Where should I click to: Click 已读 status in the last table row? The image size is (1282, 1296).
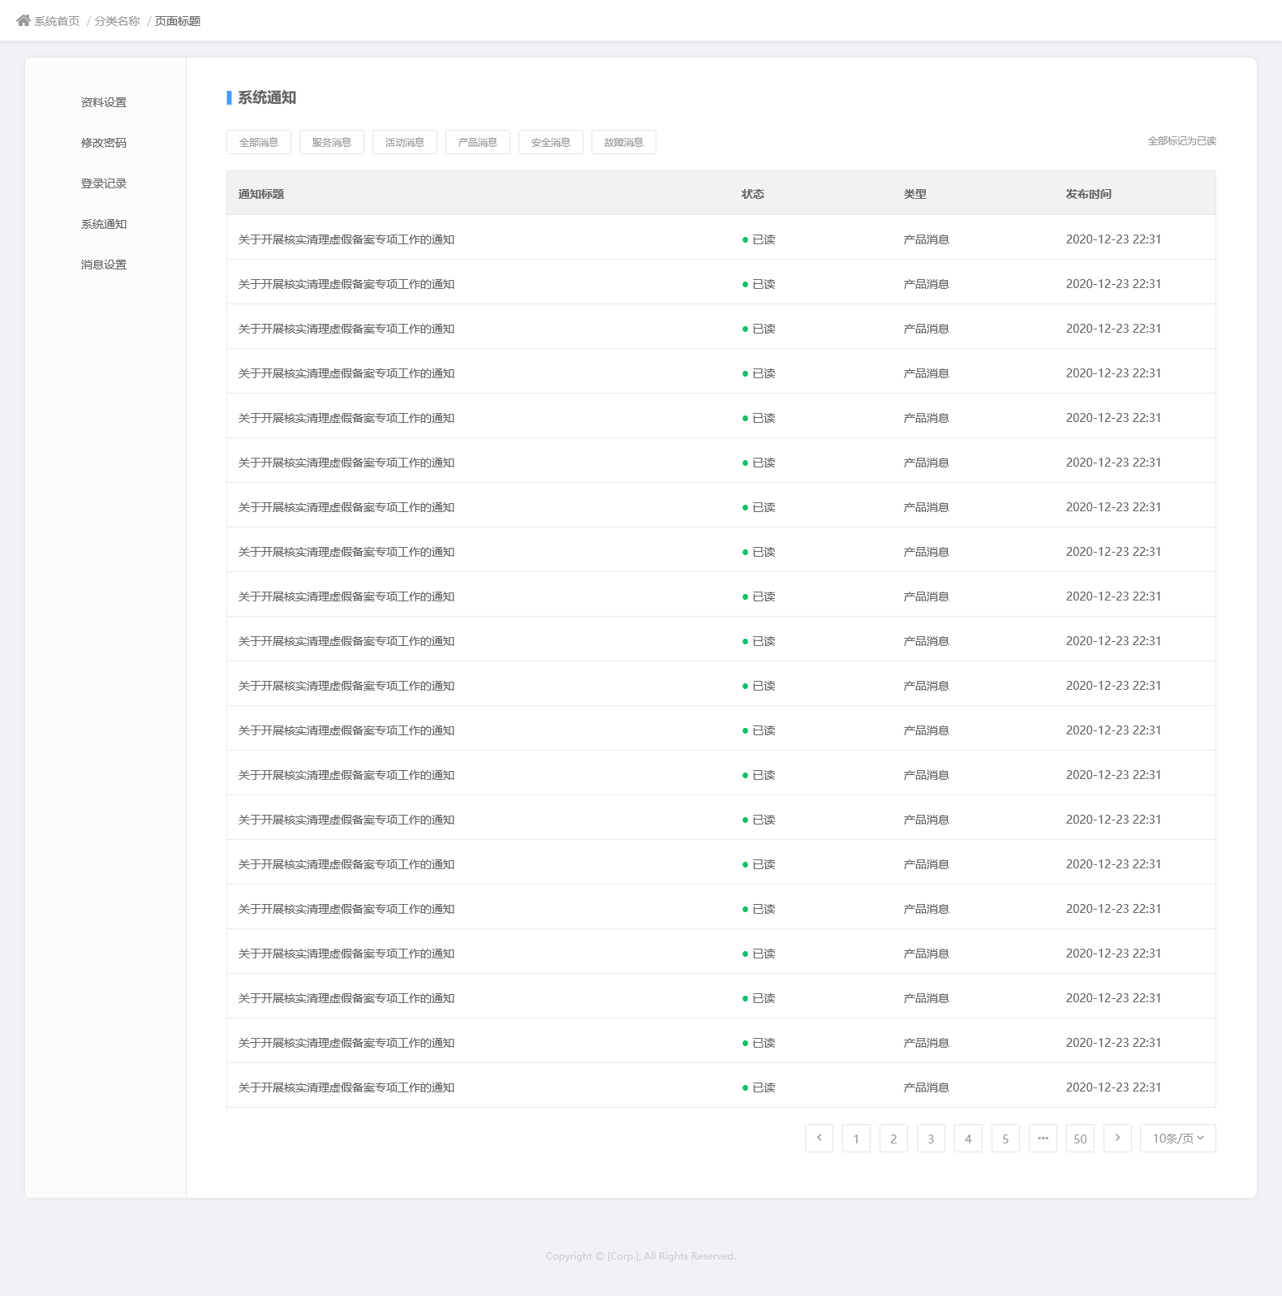click(759, 1087)
